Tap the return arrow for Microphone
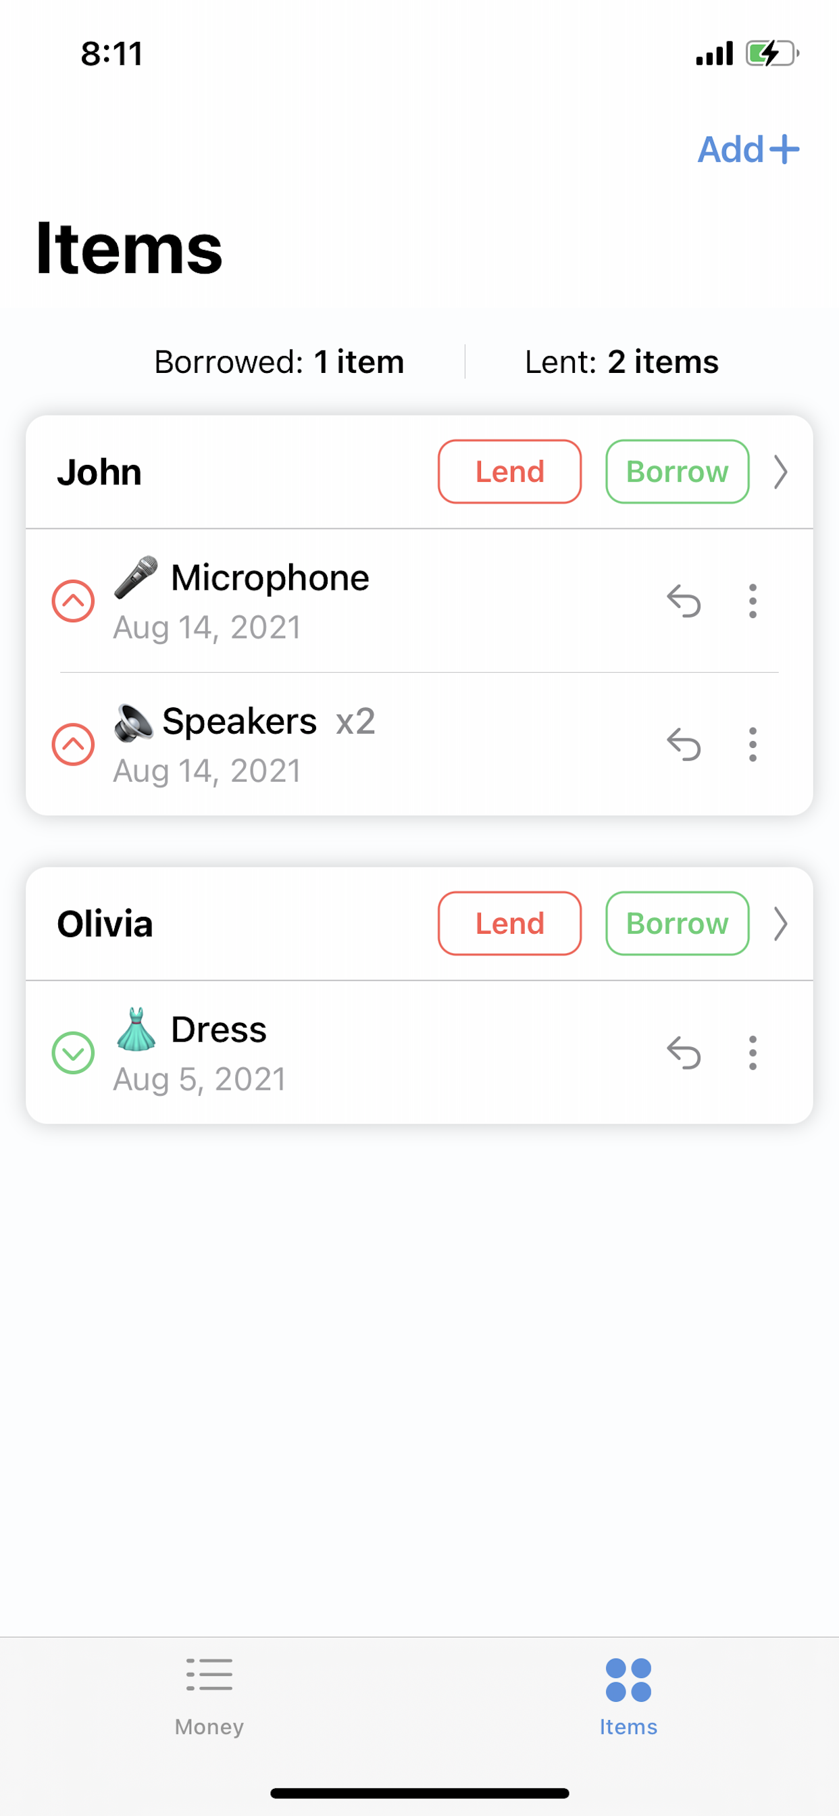This screenshot has width=839, height=1816. point(683,601)
